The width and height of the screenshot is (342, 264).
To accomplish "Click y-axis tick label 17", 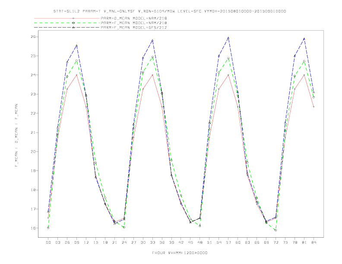I will point(33,209).
